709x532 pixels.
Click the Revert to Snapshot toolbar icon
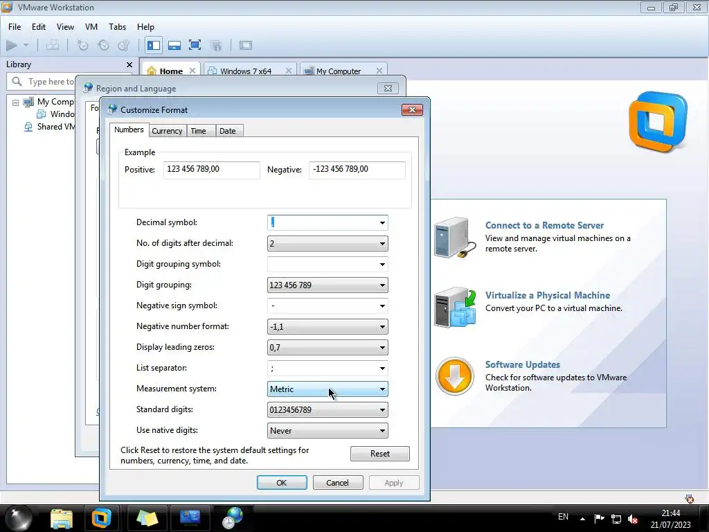tap(104, 45)
